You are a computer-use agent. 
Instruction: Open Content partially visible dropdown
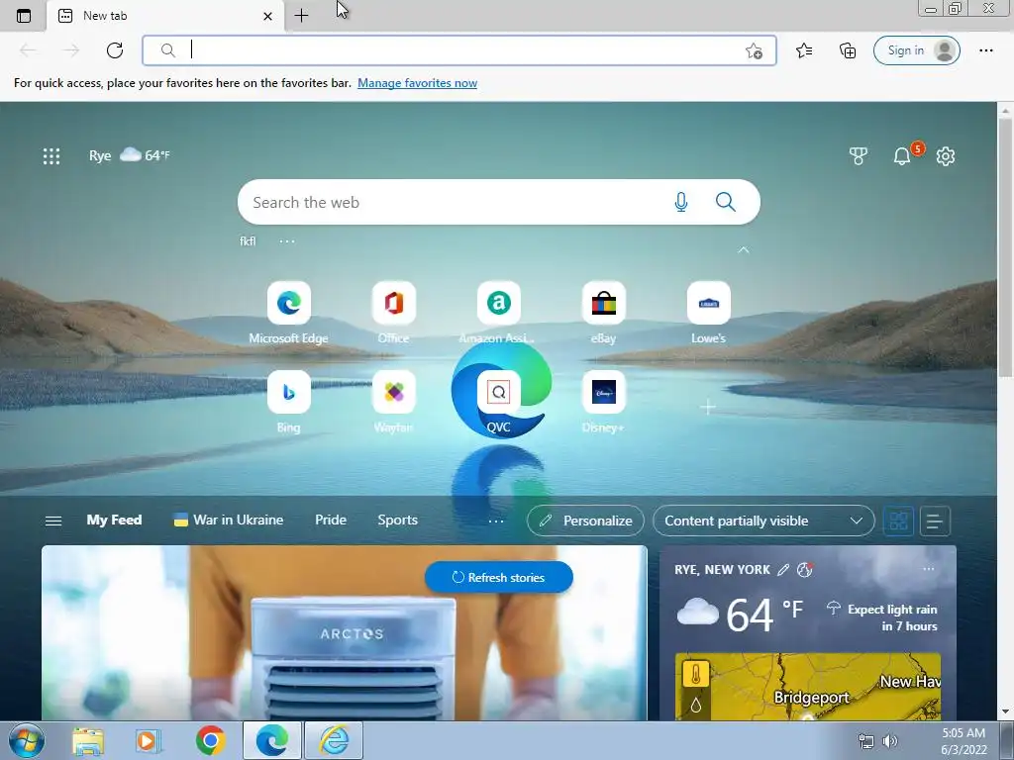[x=763, y=521]
